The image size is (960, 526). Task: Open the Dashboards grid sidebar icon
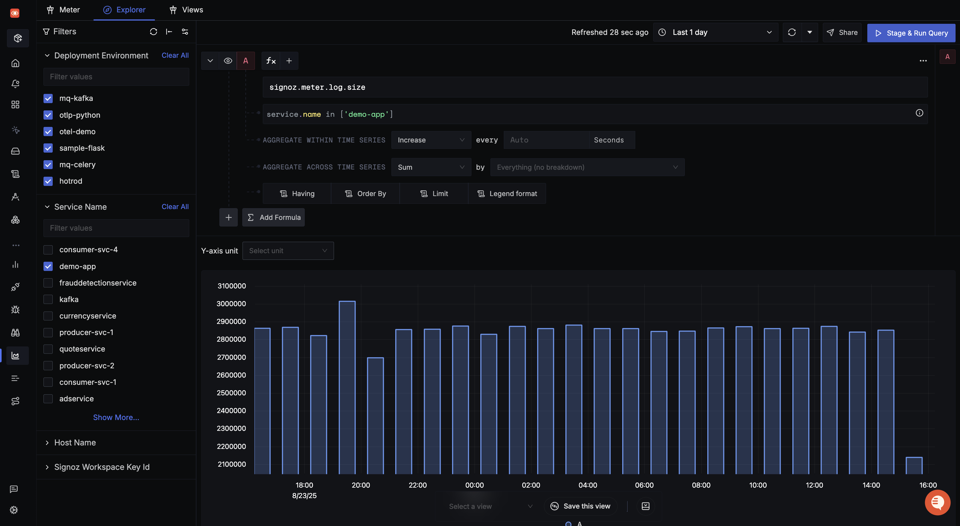click(15, 104)
